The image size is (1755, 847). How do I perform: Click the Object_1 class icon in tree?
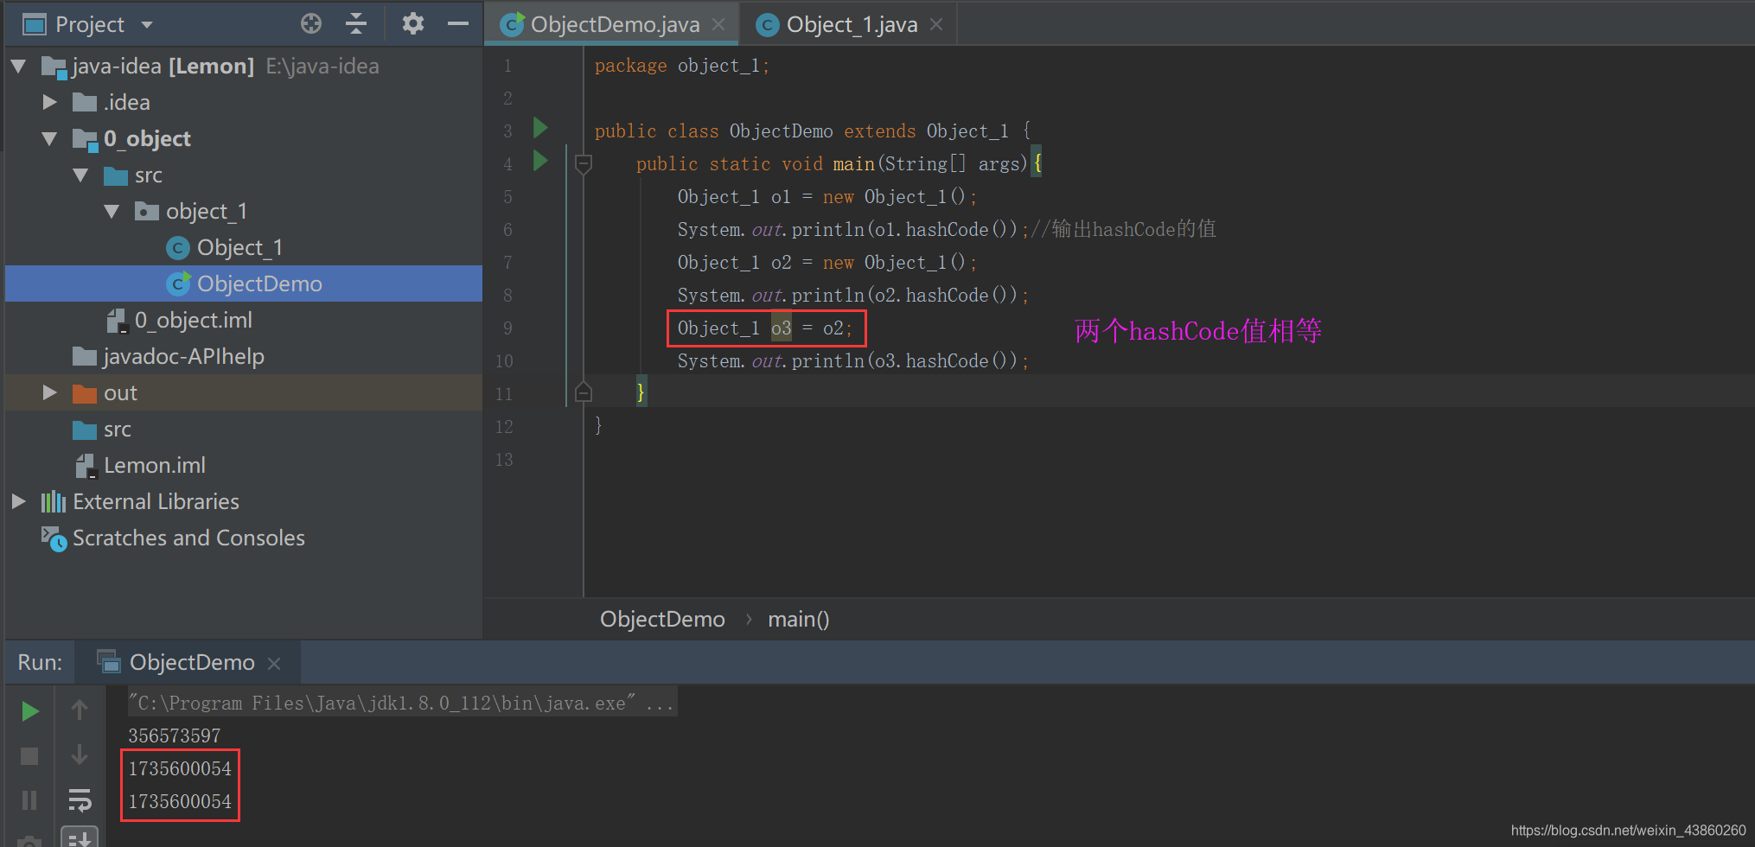click(x=177, y=248)
